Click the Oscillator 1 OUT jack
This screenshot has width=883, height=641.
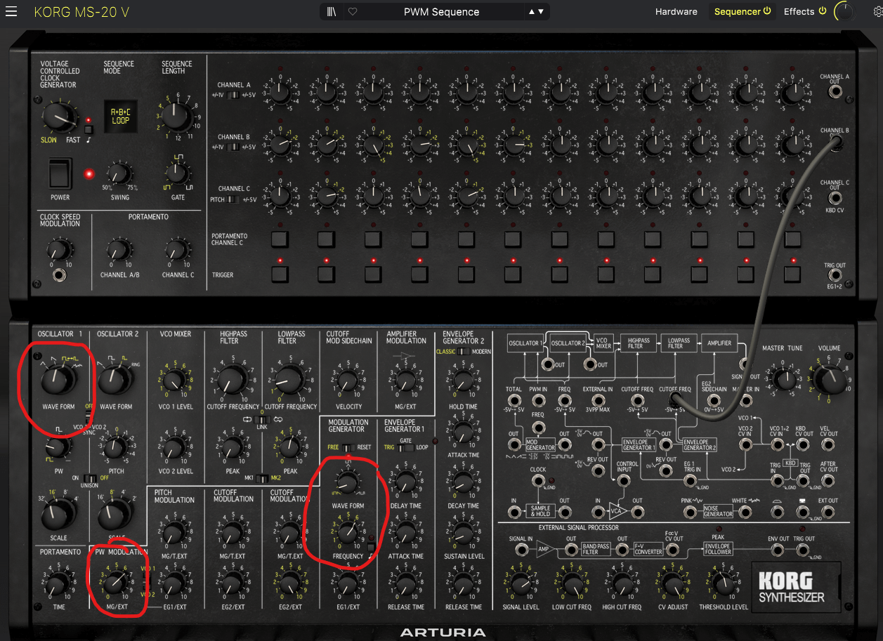[548, 364]
